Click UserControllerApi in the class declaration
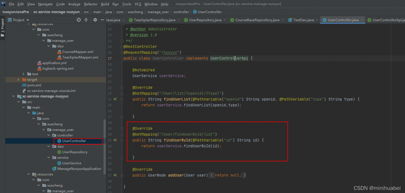This screenshot has height=193, width=405. 229,58
